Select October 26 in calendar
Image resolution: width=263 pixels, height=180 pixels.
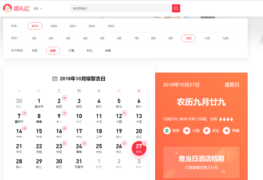(119, 148)
